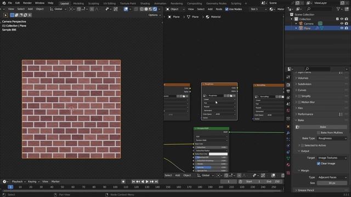This screenshot has width=351, height=197.
Task: Select rendered viewport shading
Action: [x=155, y=9]
